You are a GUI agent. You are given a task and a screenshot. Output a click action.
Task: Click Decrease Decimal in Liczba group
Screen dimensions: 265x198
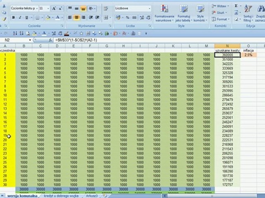148,17
